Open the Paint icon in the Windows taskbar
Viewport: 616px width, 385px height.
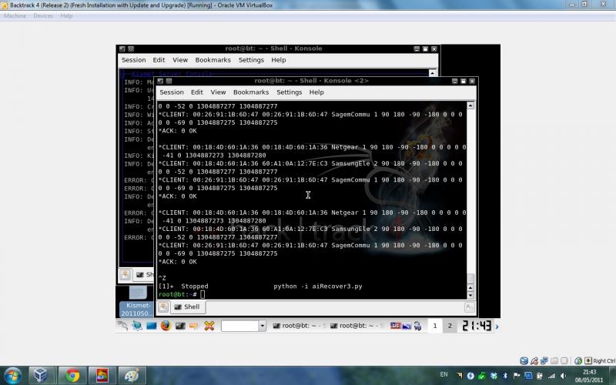[100, 375]
